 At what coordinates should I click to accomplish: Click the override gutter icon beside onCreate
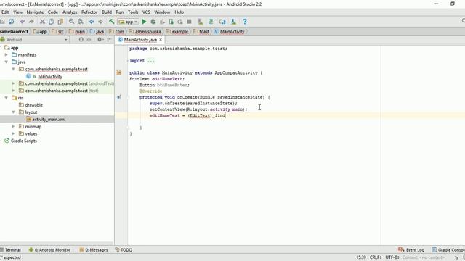tap(119, 96)
